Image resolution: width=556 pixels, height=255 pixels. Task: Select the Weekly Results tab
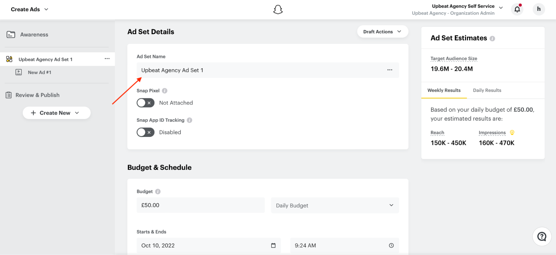coord(444,90)
